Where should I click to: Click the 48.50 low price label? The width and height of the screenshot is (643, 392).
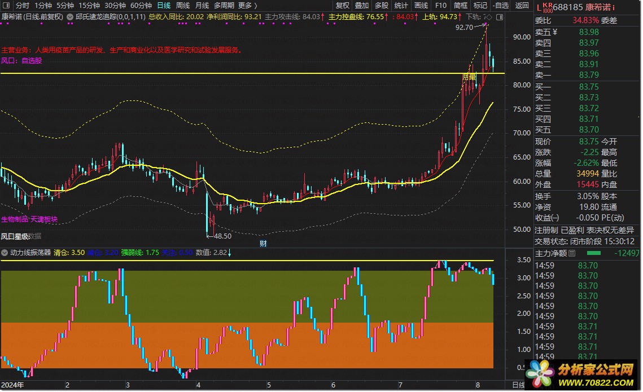pyautogui.click(x=222, y=236)
